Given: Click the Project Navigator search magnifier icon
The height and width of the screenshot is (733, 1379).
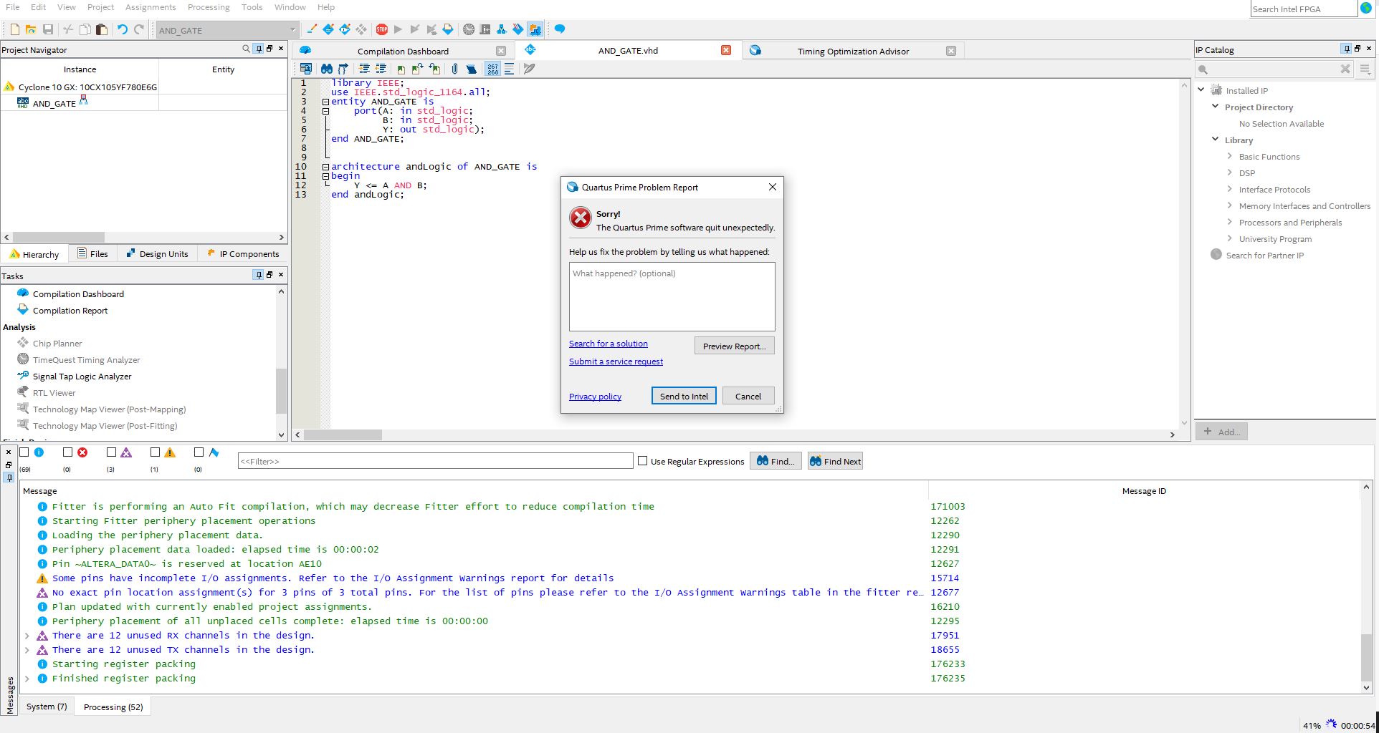Looking at the screenshot, I should 247,49.
